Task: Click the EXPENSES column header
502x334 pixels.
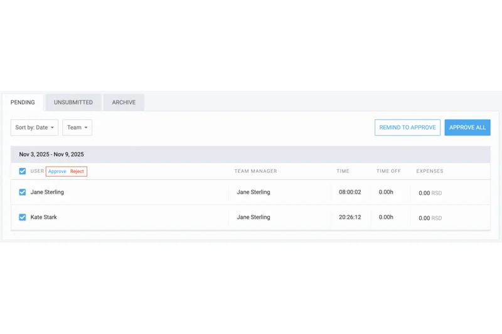Action: (429, 171)
